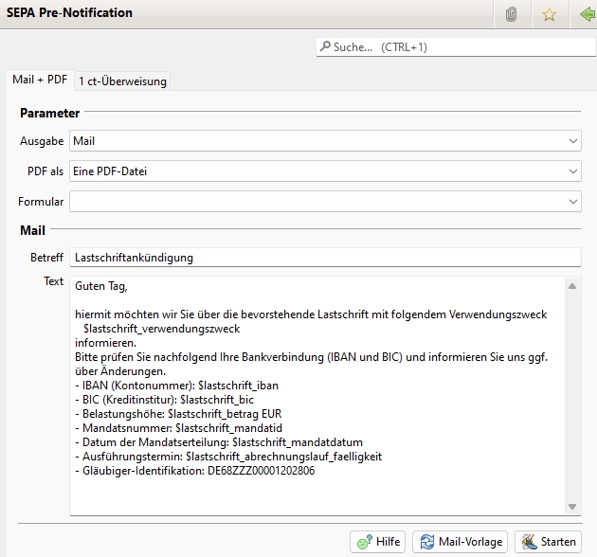Select the Mail + PDF tab
Viewport: 597px width, 557px height.
pyautogui.click(x=39, y=81)
